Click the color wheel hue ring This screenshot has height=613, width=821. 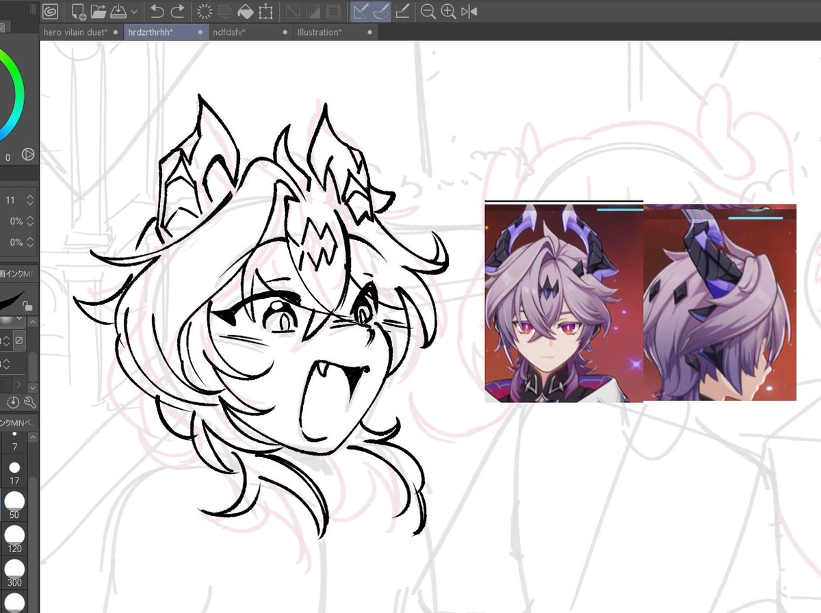pyautogui.click(x=18, y=92)
